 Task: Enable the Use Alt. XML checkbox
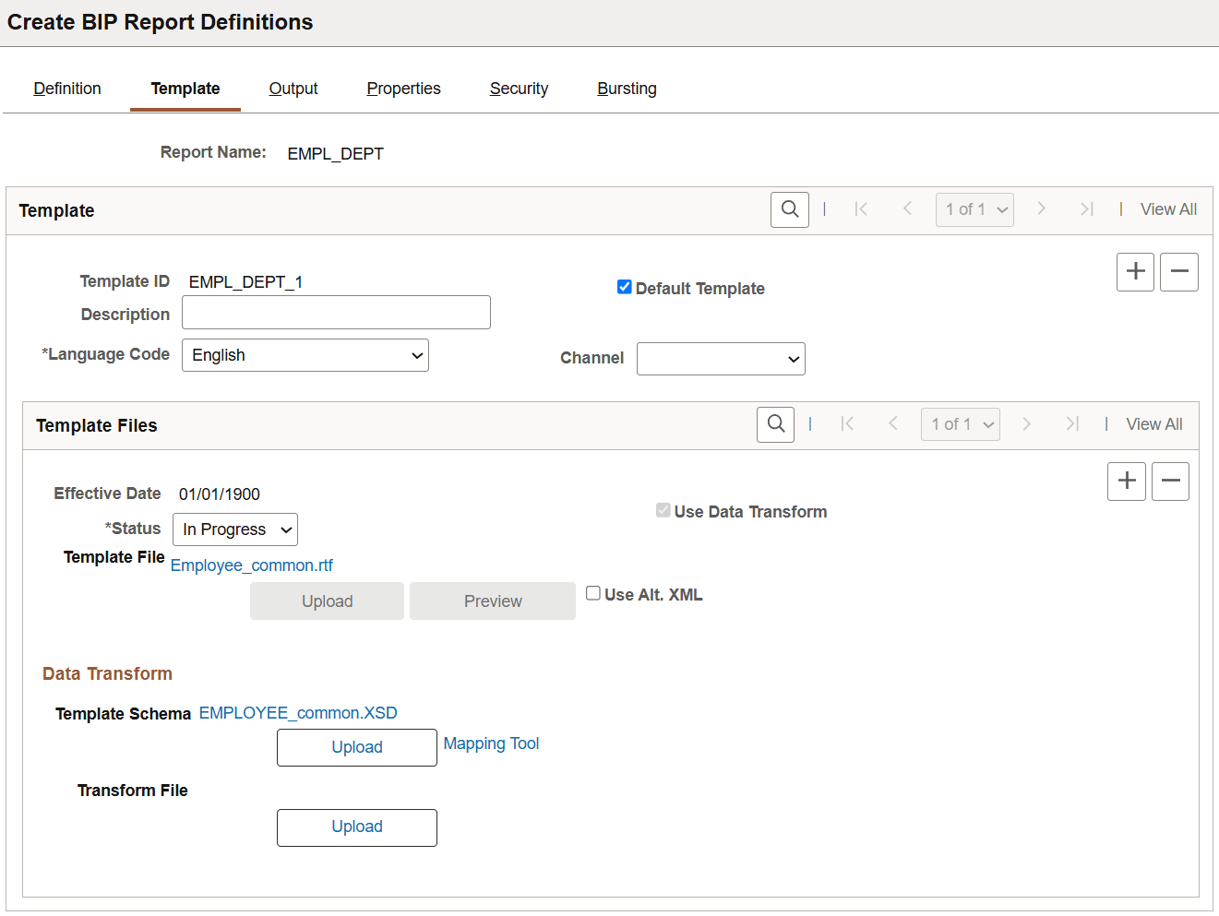point(592,593)
